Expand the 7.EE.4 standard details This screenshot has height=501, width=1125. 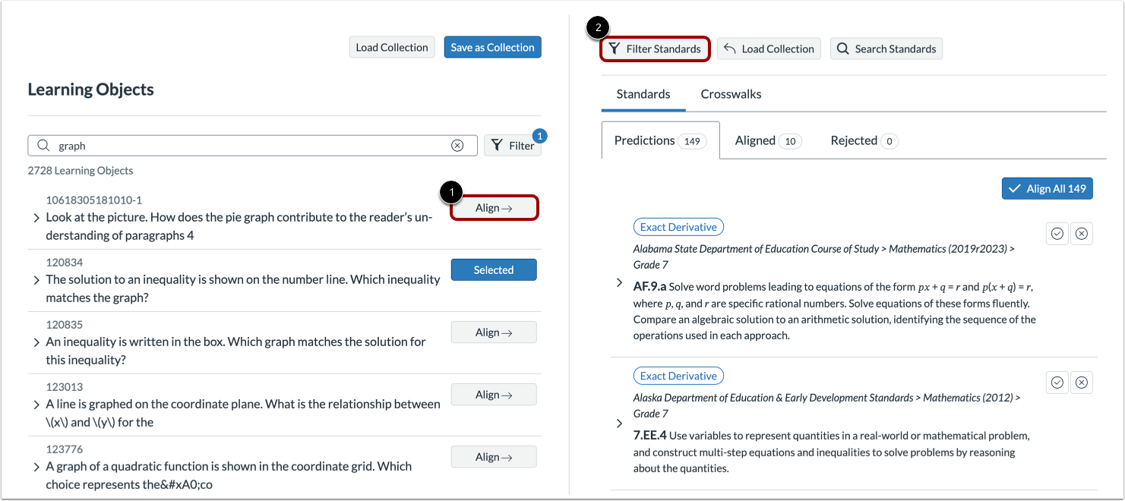[620, 424]
